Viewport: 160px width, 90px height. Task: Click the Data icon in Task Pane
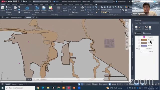136,28
